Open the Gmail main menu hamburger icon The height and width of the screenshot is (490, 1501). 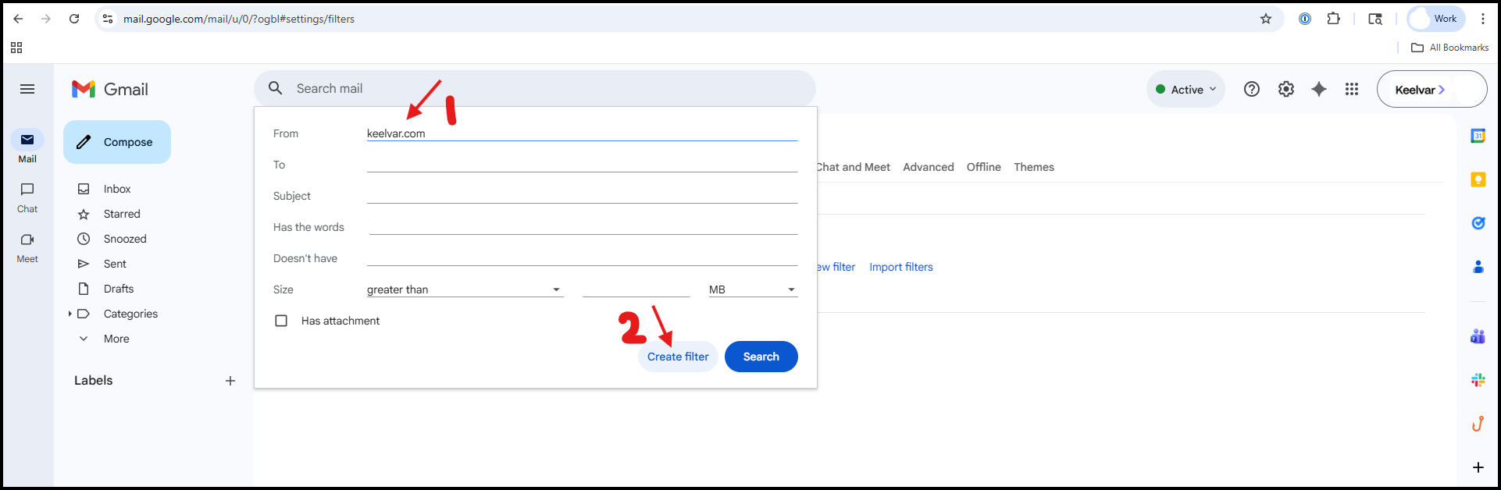(27, 89)
